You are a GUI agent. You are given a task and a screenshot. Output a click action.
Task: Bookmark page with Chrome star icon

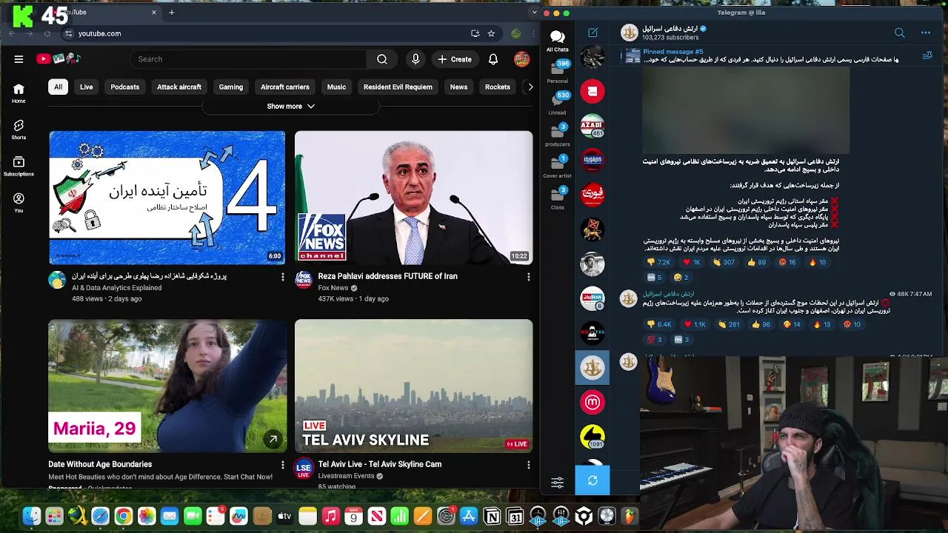(491, 33)
